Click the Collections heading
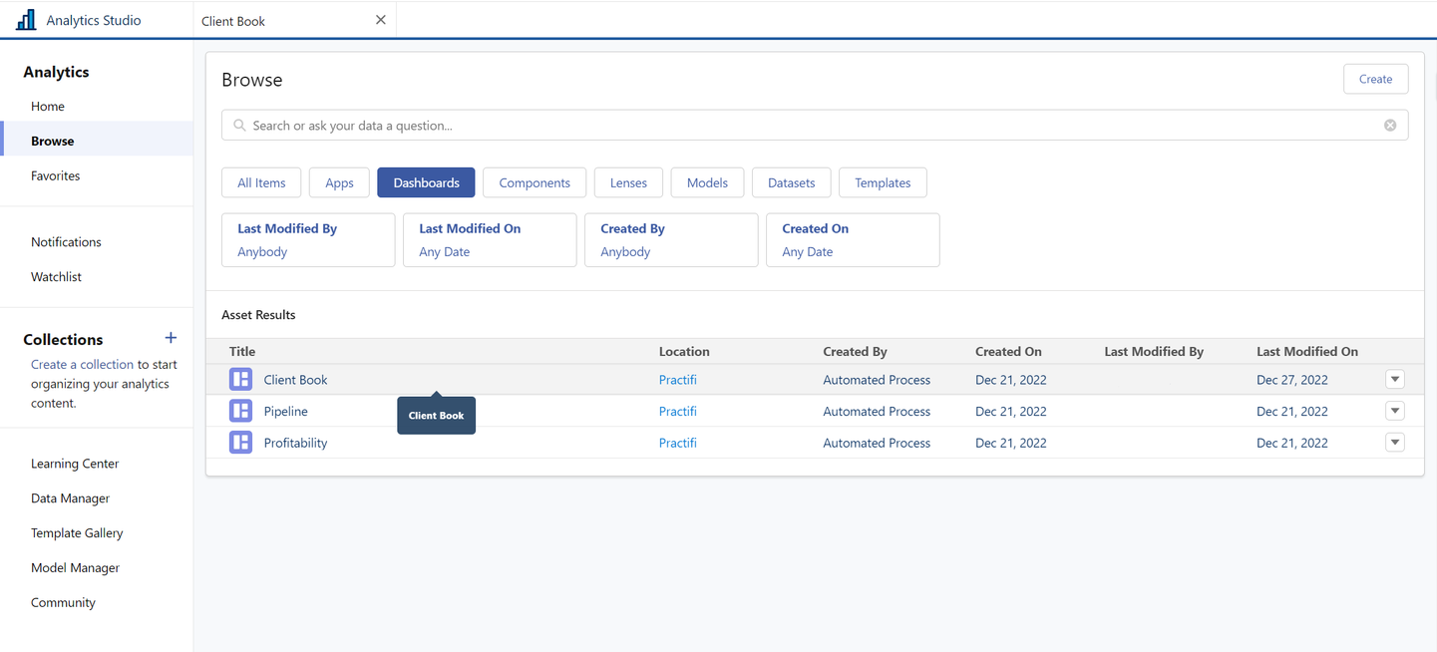Viewport: 1437px width, 652px height. 63,339
